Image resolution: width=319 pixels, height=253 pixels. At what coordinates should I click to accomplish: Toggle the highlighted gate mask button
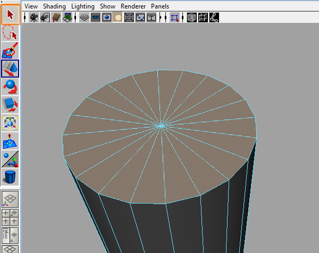tap(118, 18)
